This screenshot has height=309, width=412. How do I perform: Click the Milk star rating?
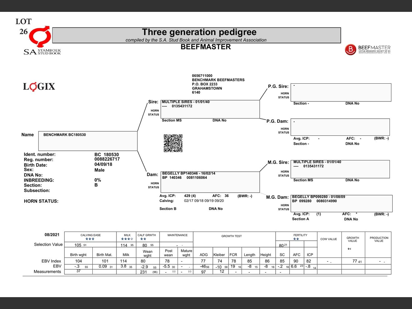pos(127,239)
